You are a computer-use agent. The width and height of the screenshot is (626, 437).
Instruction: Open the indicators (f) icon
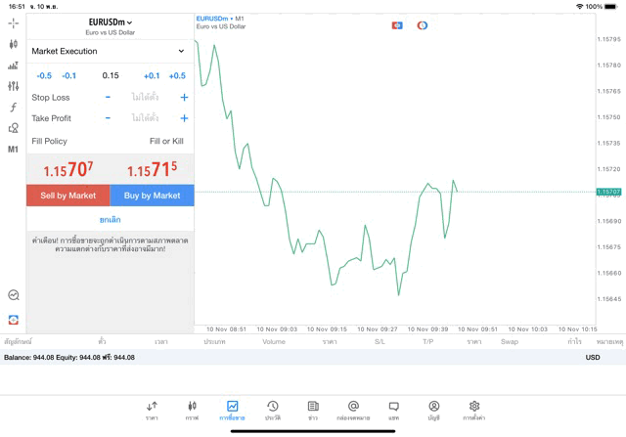point(13,108)
